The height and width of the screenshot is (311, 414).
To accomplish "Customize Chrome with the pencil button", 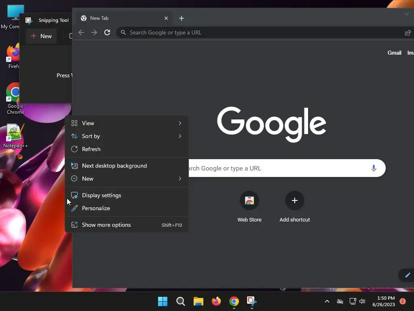I will 408,275.
